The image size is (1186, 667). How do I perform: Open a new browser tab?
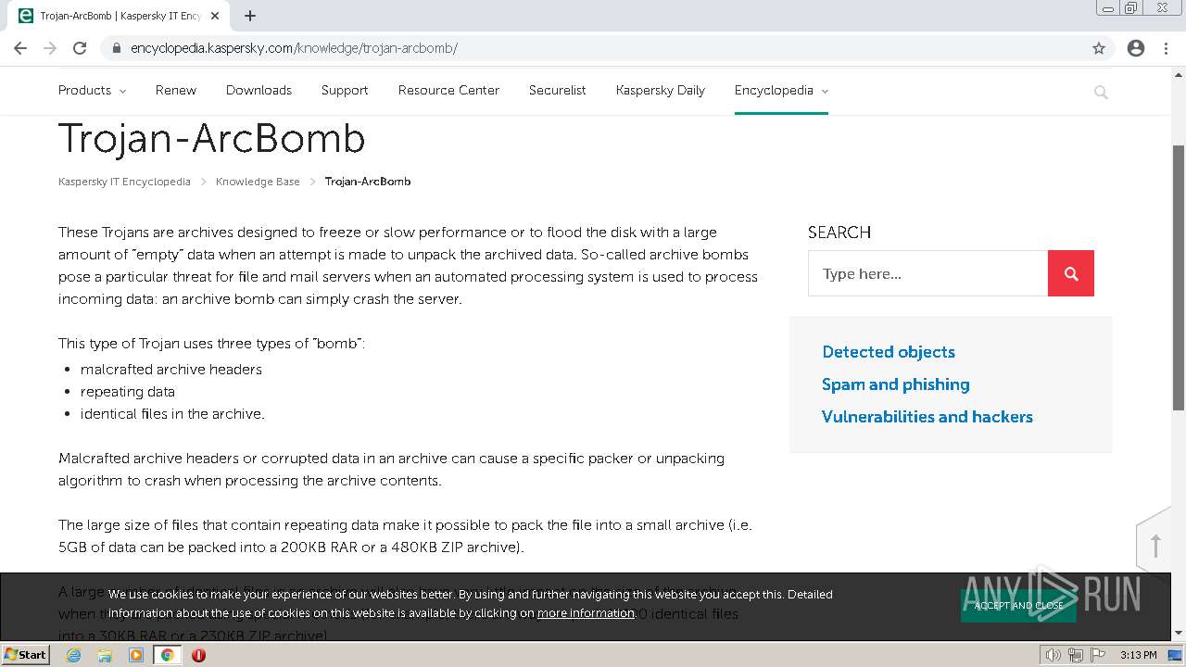point(250,16)
